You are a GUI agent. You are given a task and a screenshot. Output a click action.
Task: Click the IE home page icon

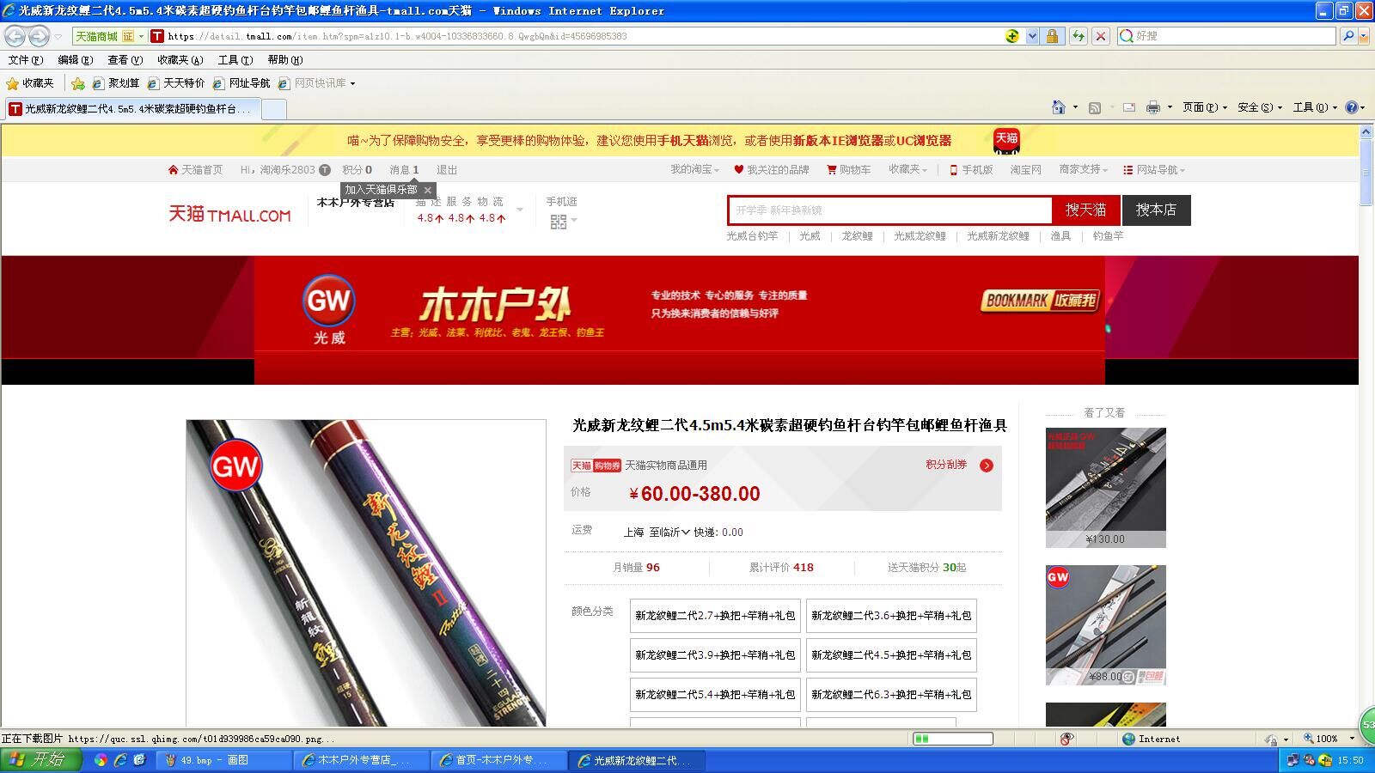(x=1059, y=107)
